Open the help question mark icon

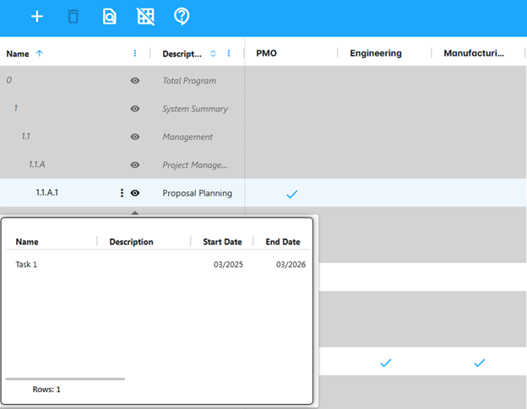point(182,16)
